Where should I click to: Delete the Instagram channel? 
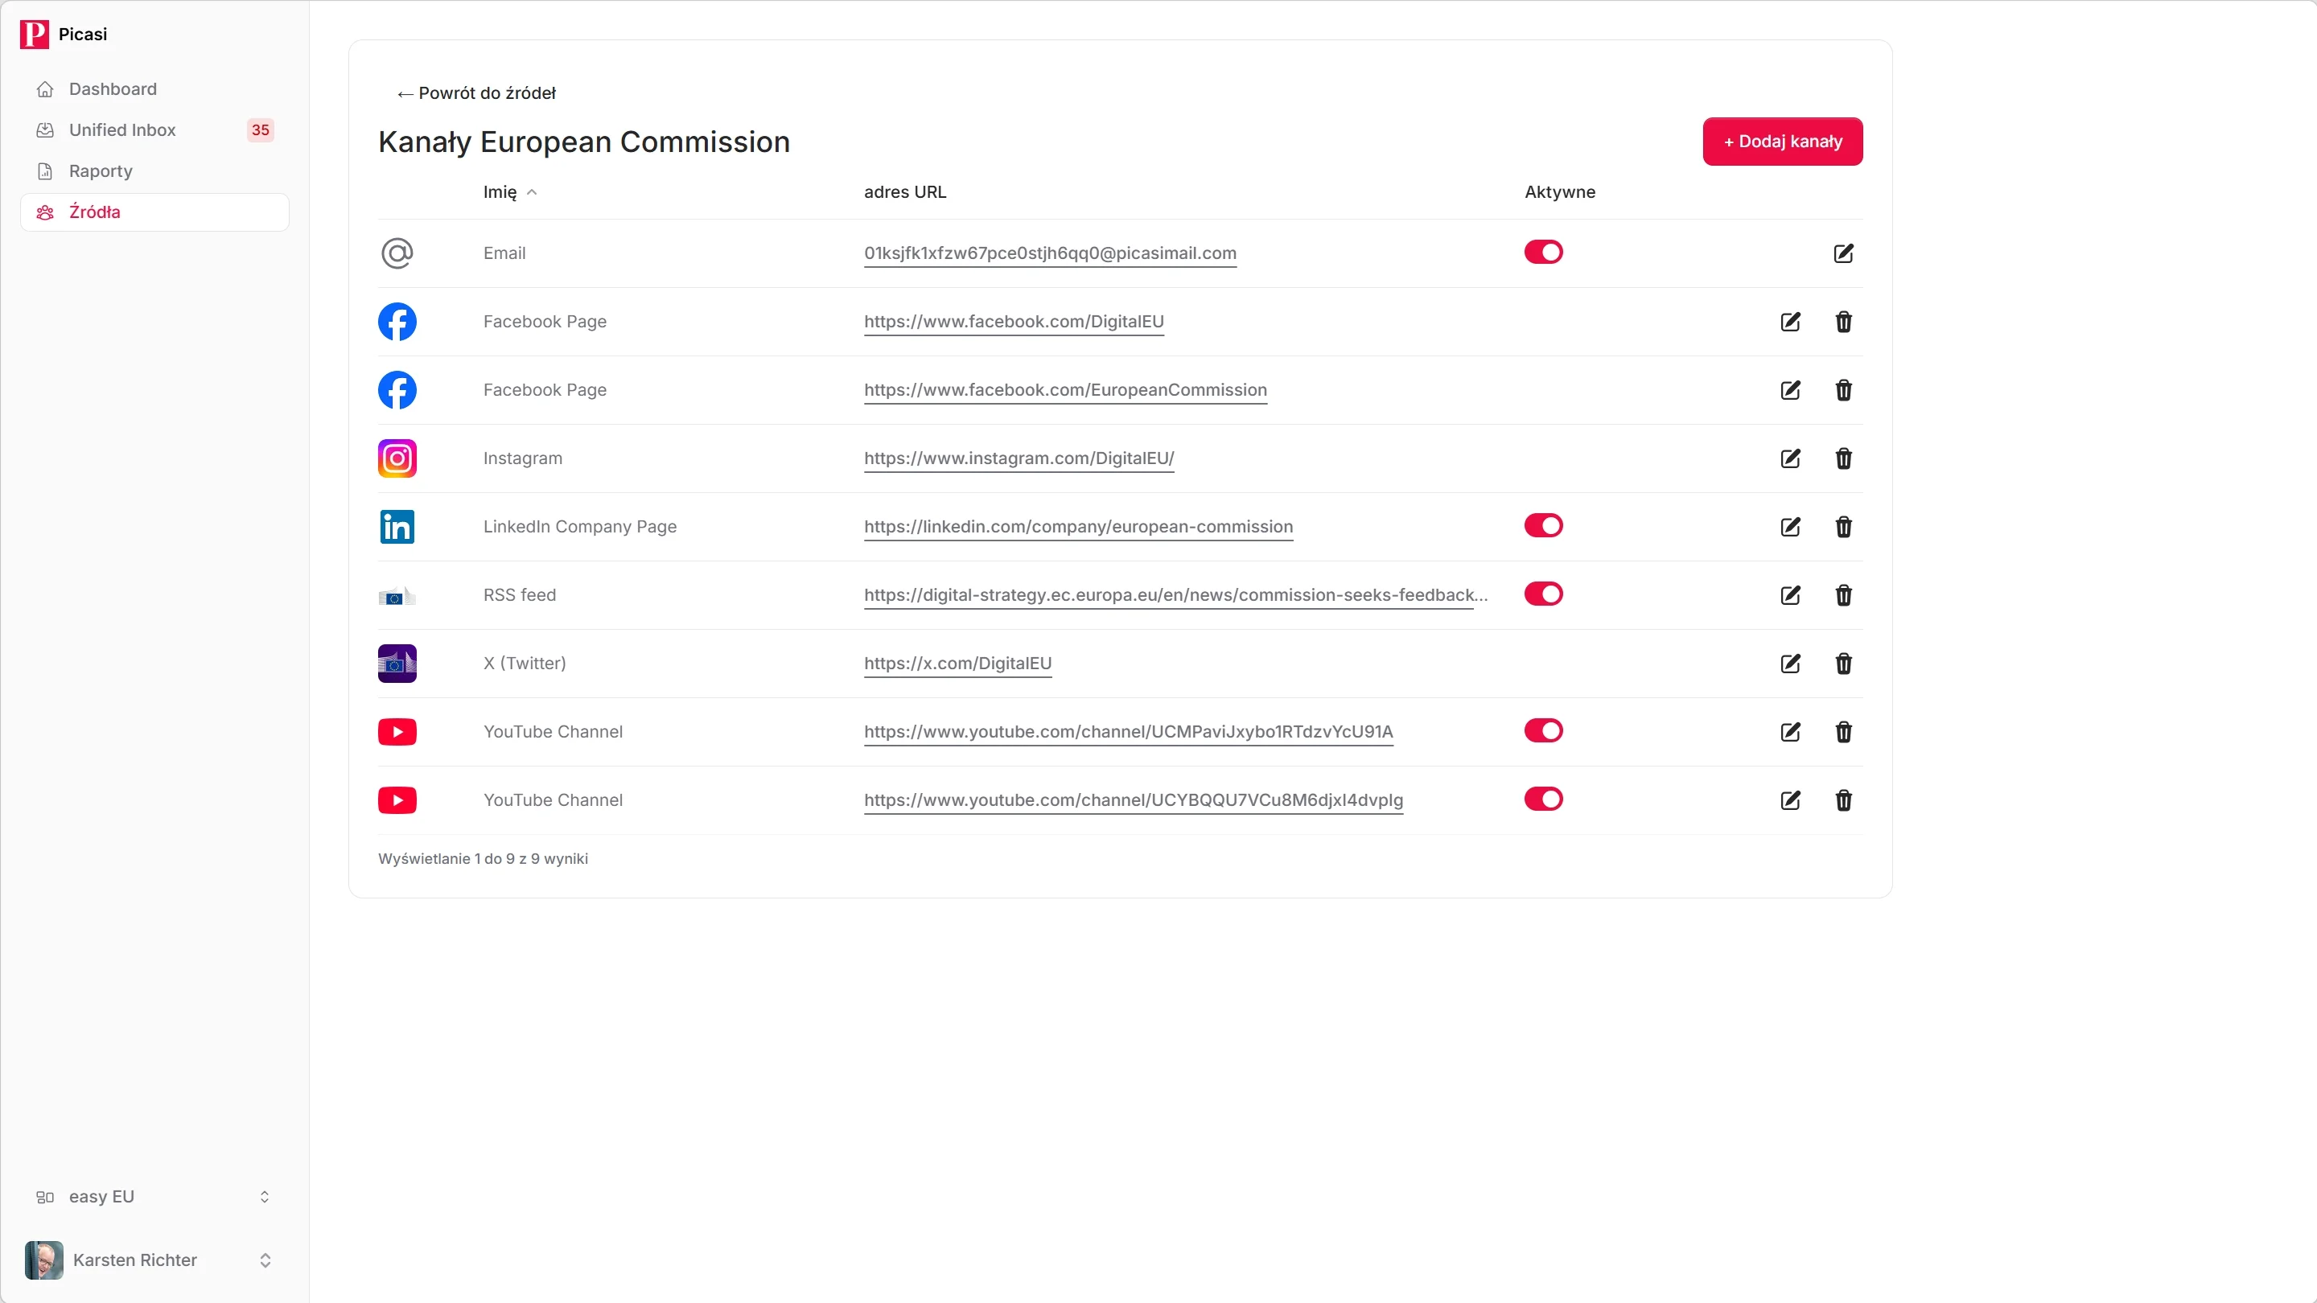1843,458
